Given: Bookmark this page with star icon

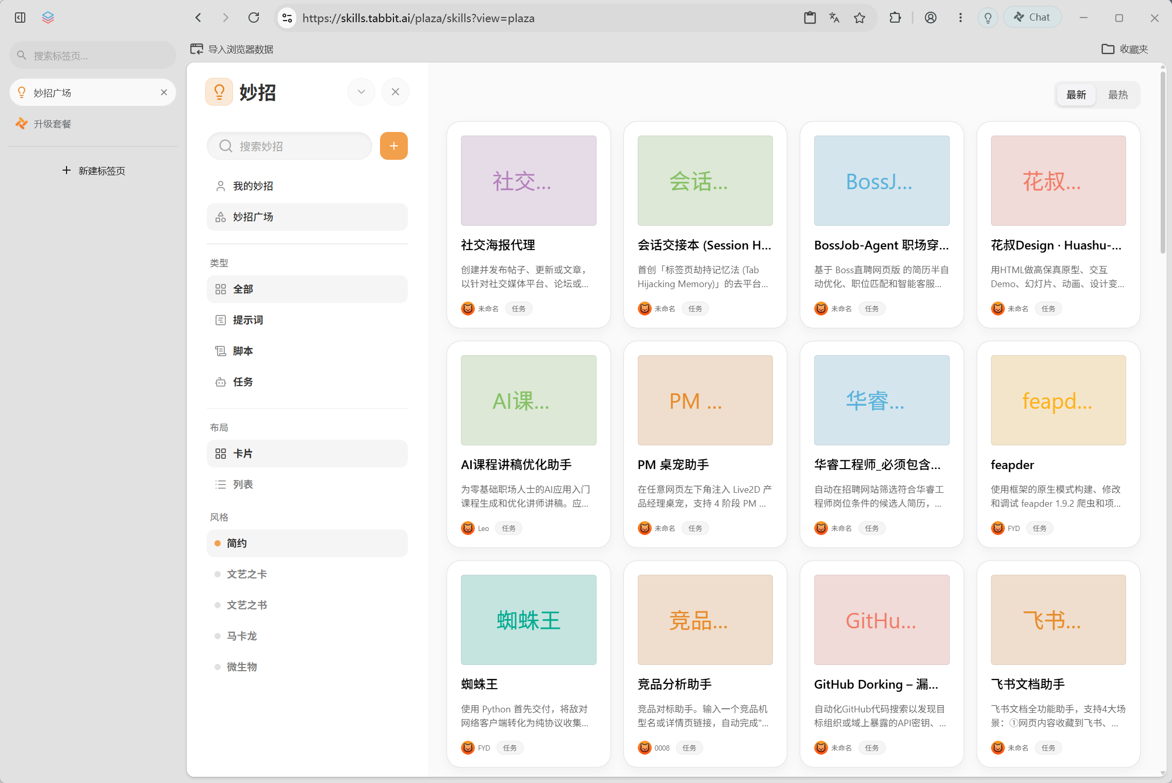Looking at the screenshot, I should click(x=860, y=18).
